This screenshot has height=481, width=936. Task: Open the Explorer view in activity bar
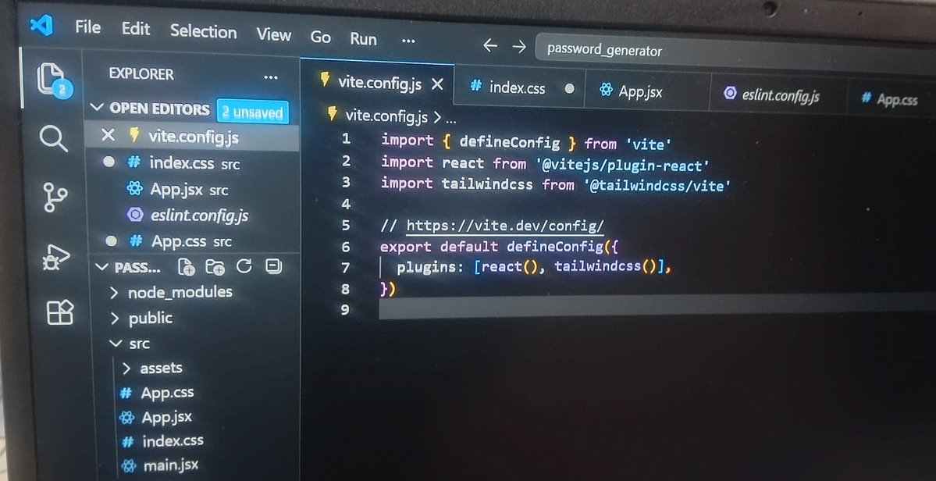[52, 79]
